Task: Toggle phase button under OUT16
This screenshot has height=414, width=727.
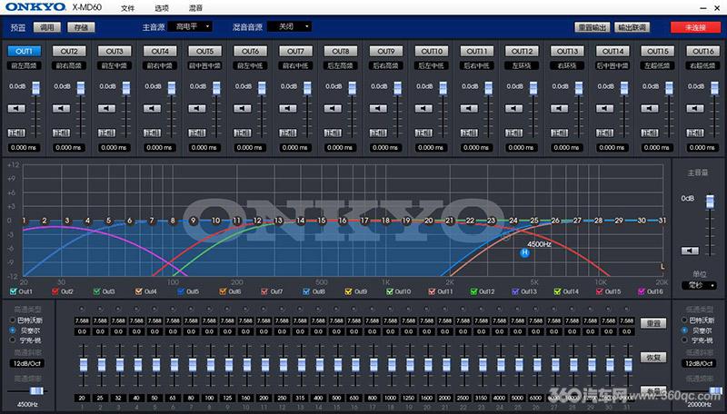Action: (x=695, y=133)
